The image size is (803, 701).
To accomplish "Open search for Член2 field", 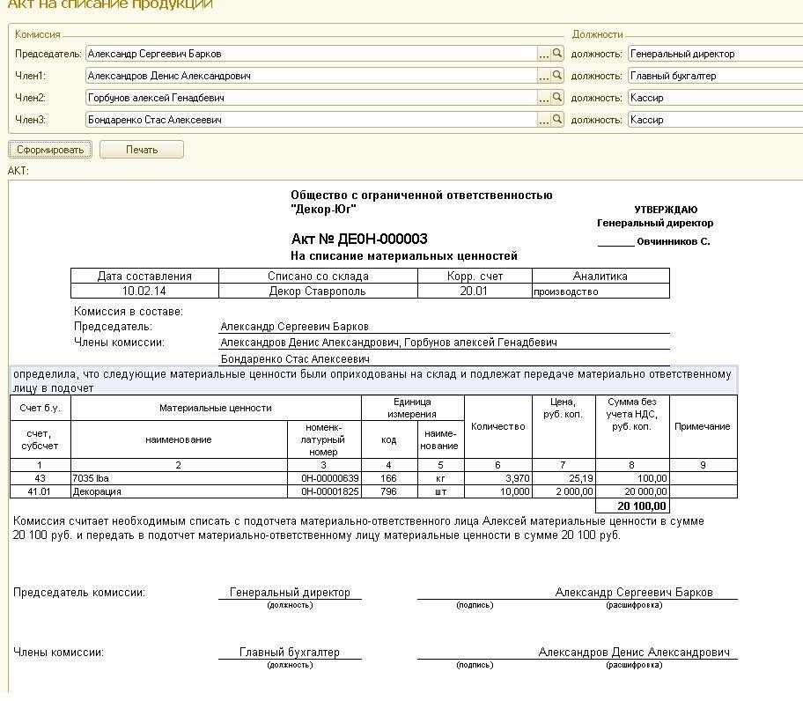I will [557, 97].
